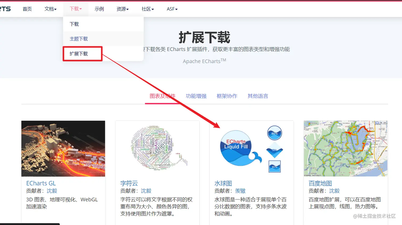Expand the 文档 dropdown menu
402x225 pixels.
pyautogui.click(x=51, y=9)
